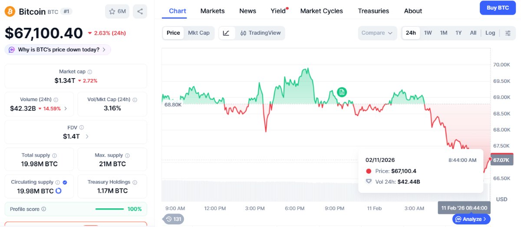521x227 pixels.
Task: Select the 1W time range
Action: click(x=428, y=33)
